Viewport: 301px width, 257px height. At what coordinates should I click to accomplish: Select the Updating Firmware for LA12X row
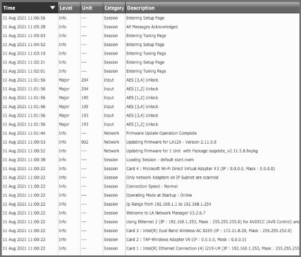coord(150,142)
